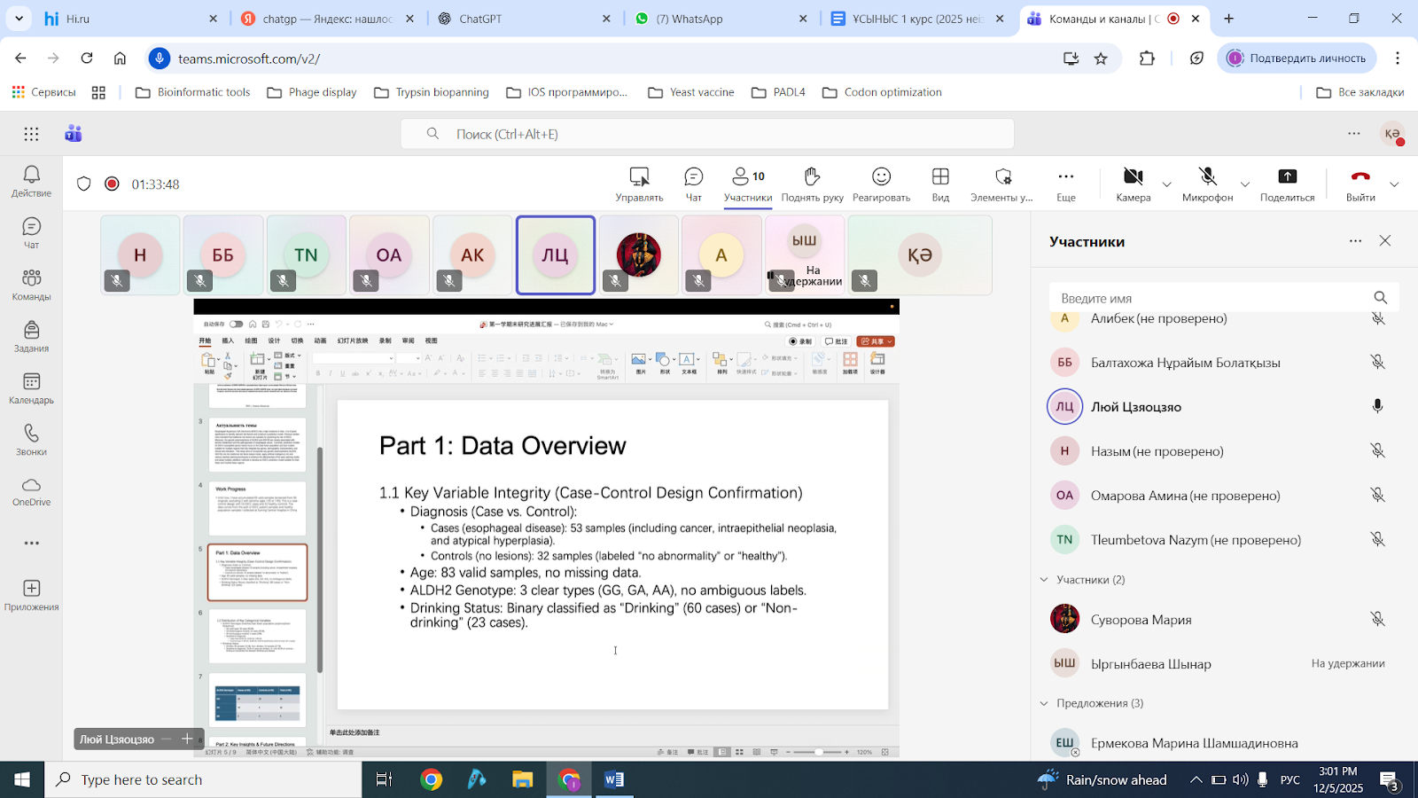
Task: Collapse the Предложения (3) section
Action: click(x=1044, y=703)
